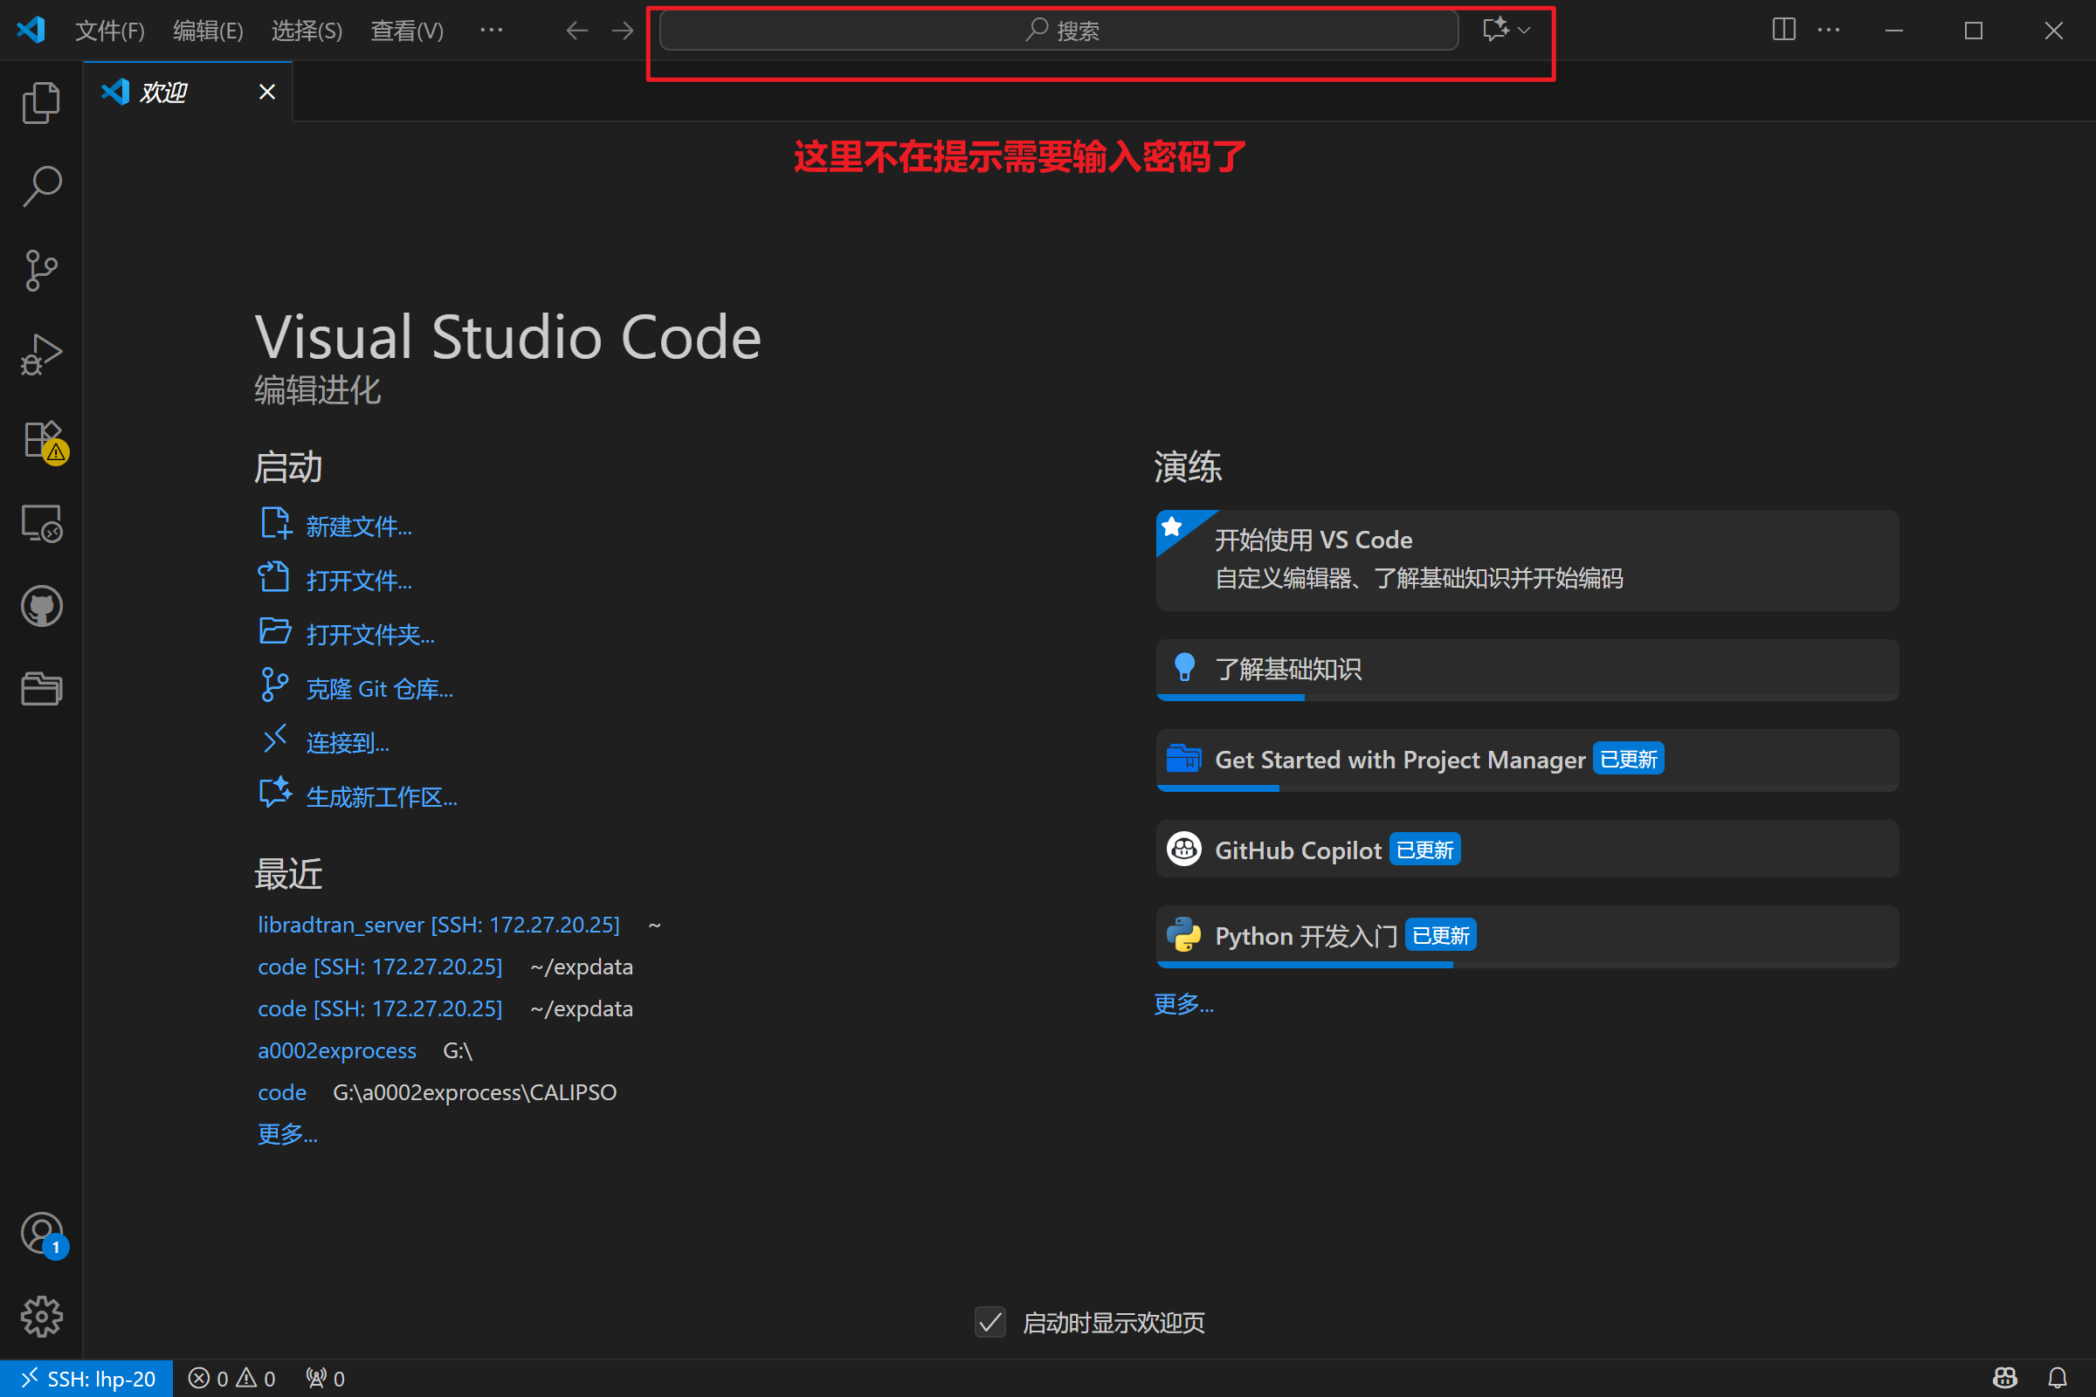Open the Copilot chat icon in title bar
The image size is (2096, 1397).
coord(1495,30)
